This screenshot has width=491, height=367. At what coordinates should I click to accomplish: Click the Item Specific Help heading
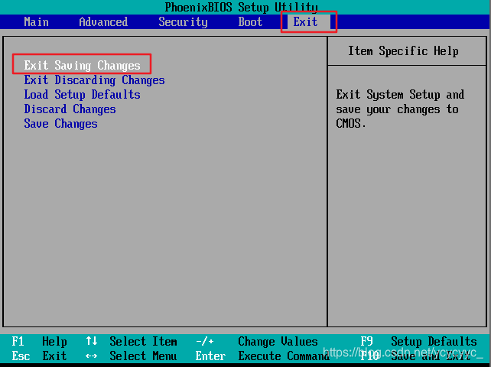pyautogui.click(x=403, y=50)
